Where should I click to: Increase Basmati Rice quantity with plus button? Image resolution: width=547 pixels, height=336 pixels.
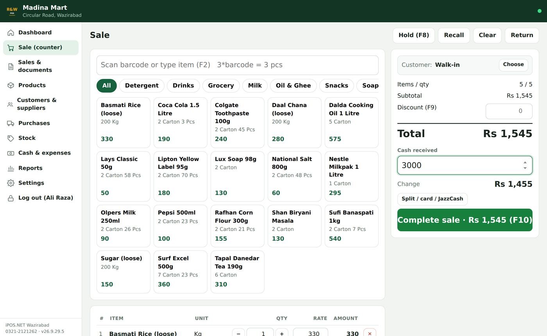(x=282, y=333)
